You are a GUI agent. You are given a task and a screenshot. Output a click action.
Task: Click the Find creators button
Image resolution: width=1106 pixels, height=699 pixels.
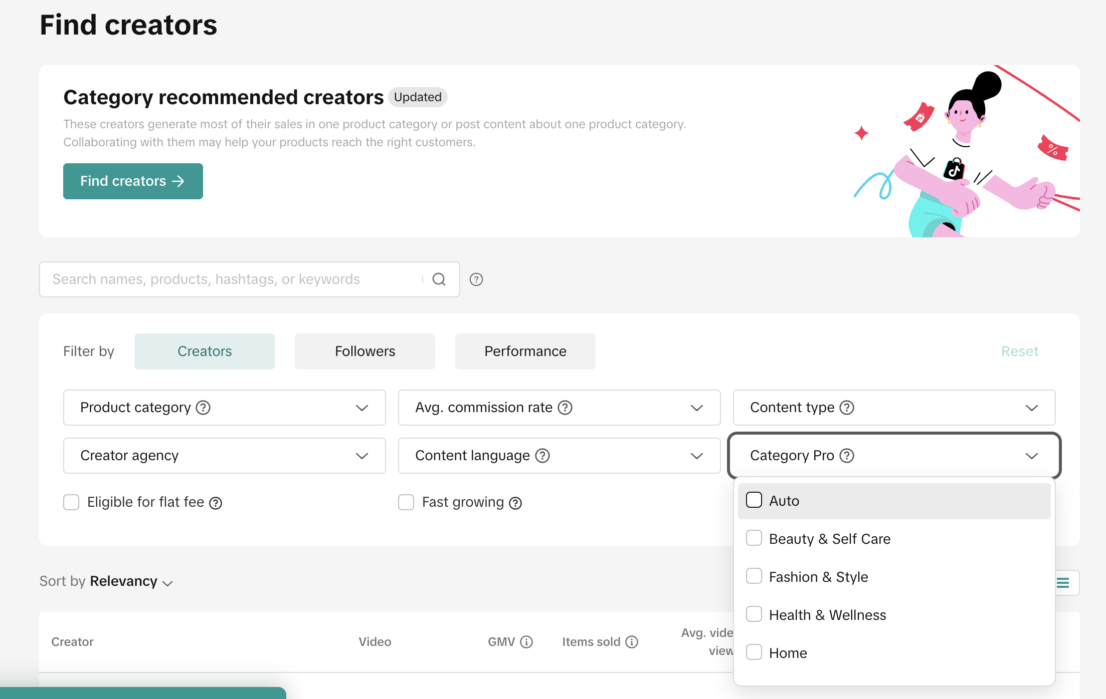133,181
